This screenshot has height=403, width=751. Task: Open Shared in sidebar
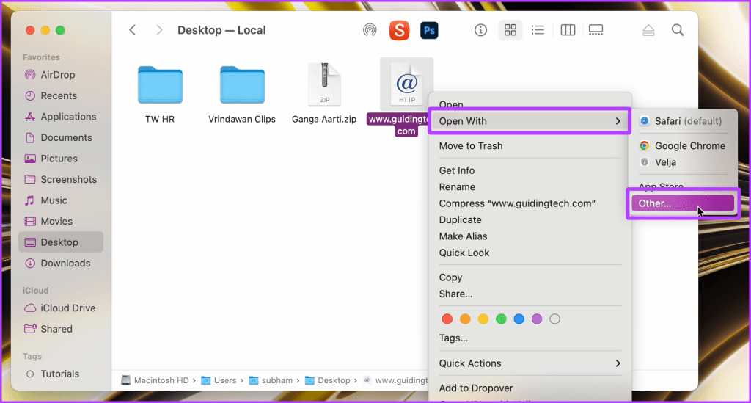click(x=61, y=329)
